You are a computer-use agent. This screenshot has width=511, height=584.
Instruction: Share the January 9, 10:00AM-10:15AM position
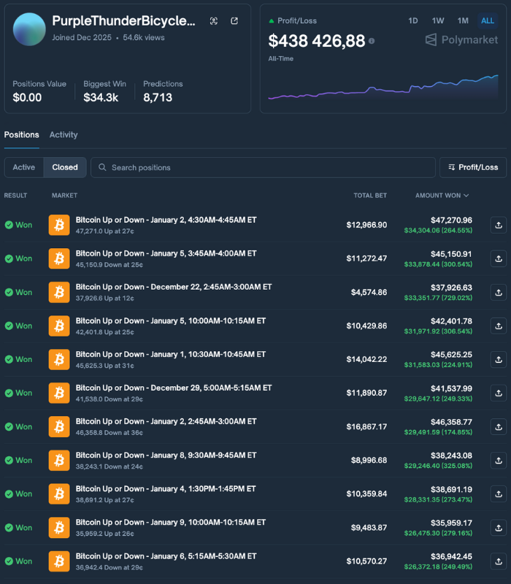(499, 528)
